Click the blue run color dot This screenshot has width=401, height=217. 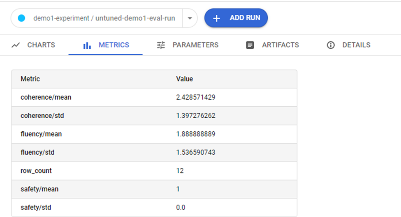tap(21, 18)
